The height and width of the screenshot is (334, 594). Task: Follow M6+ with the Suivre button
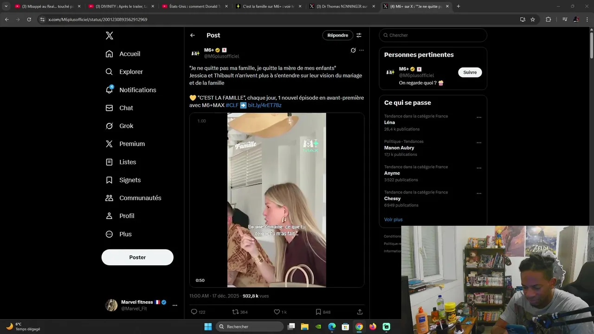[x=470, y=72]
